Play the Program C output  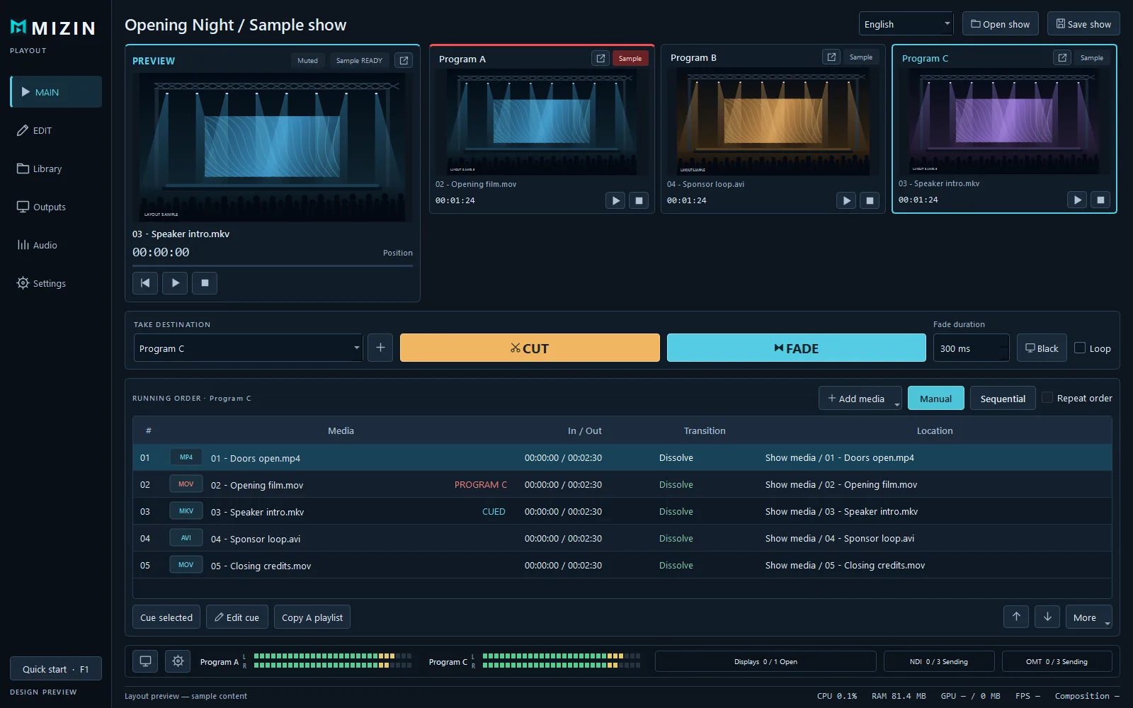[1076, 200]
